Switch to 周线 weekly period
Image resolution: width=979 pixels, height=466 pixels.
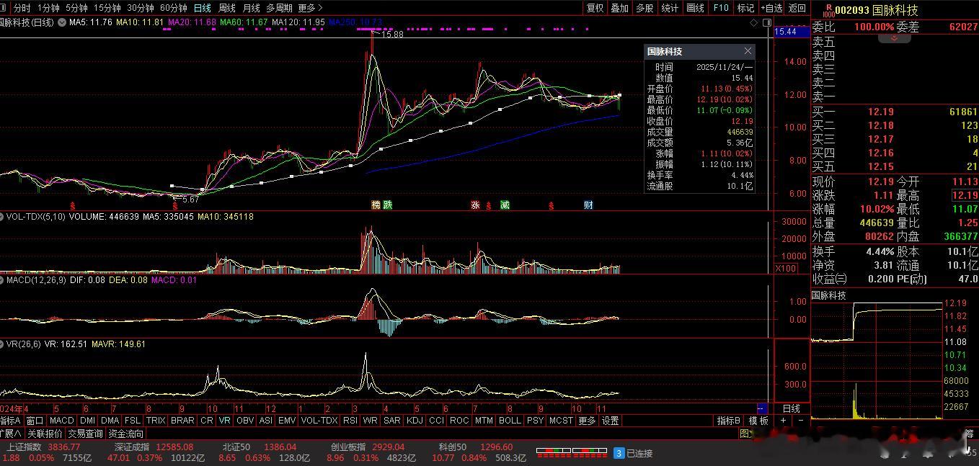[227, 8]
